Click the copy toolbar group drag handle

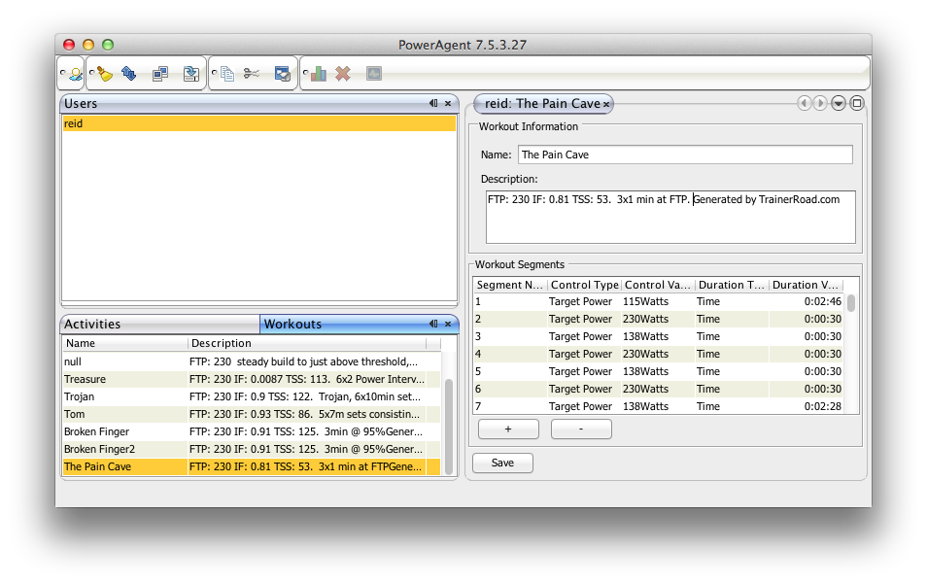tap(214, 73)
